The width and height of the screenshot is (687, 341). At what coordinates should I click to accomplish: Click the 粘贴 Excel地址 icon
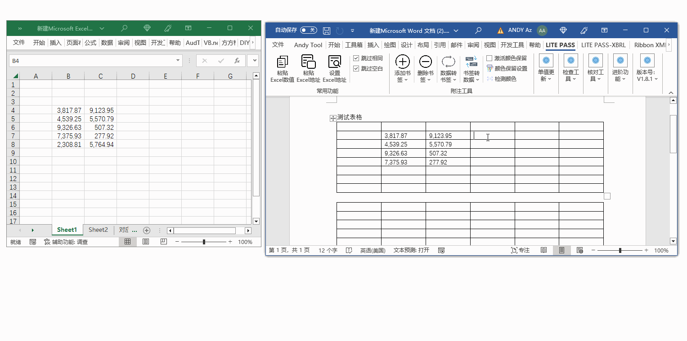[308, 62]
